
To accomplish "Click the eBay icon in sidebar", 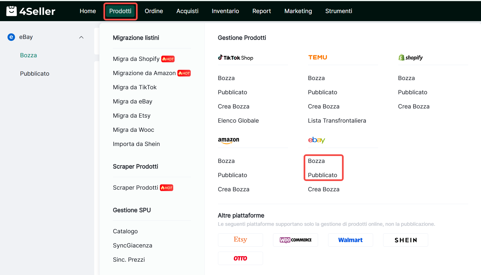I will tap(11, 37).
